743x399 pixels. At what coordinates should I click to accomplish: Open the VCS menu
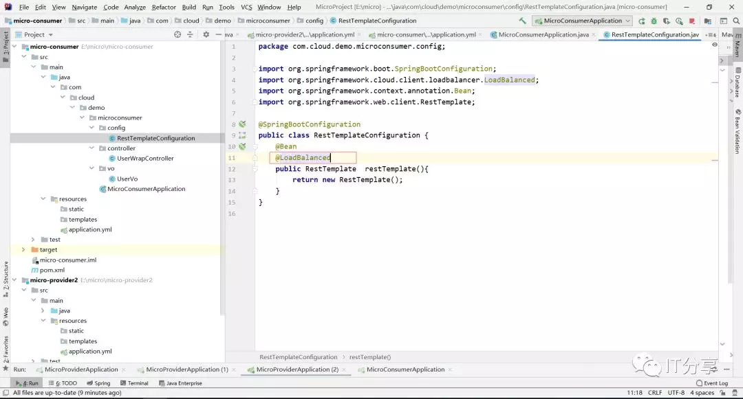tap(246, 7)
